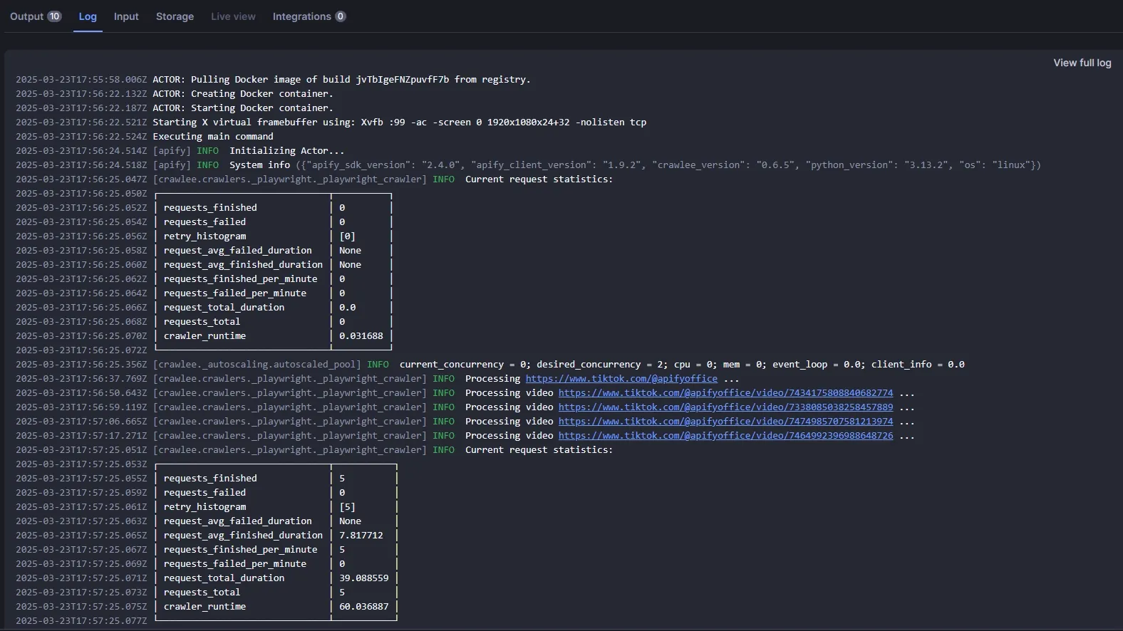1123x631 pixels.
Task: Click the View full log button
Action: 1082,63
